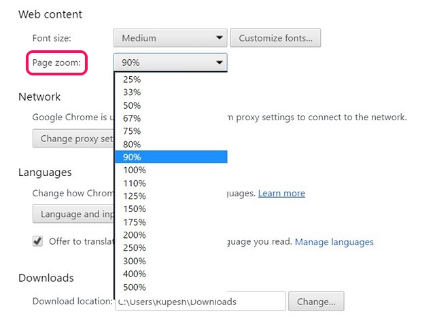Collapse the Page zoom 90% dropdown

point(171,63)
